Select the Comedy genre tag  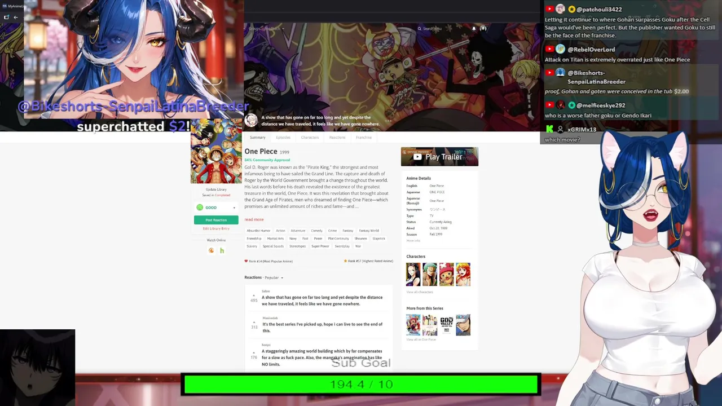coord(316,231)
